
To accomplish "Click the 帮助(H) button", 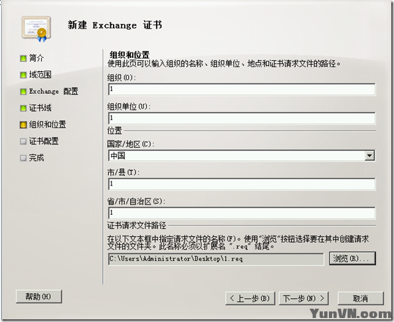I will pyautogui.click(x=39, y=297).
